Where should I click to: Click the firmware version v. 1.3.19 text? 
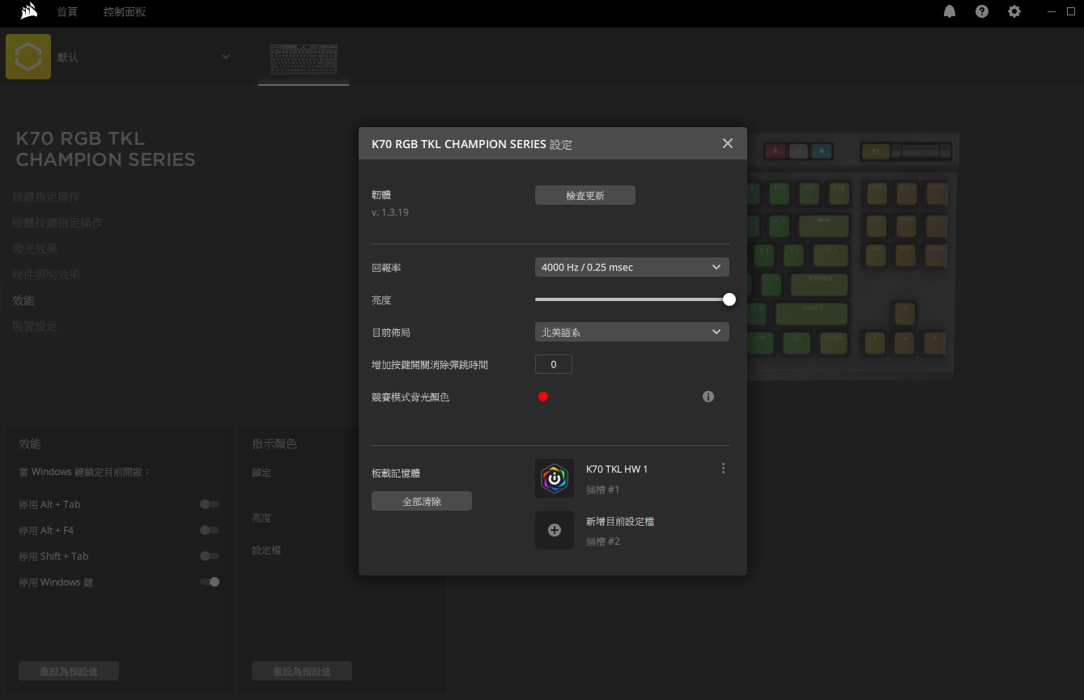[389, 212]
